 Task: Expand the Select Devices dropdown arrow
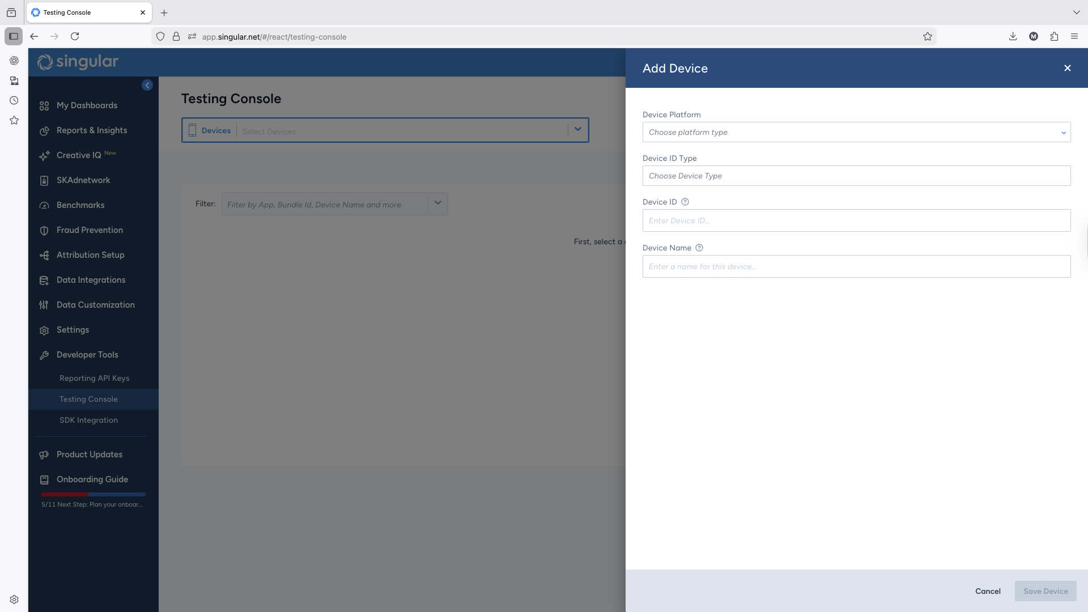577,130
